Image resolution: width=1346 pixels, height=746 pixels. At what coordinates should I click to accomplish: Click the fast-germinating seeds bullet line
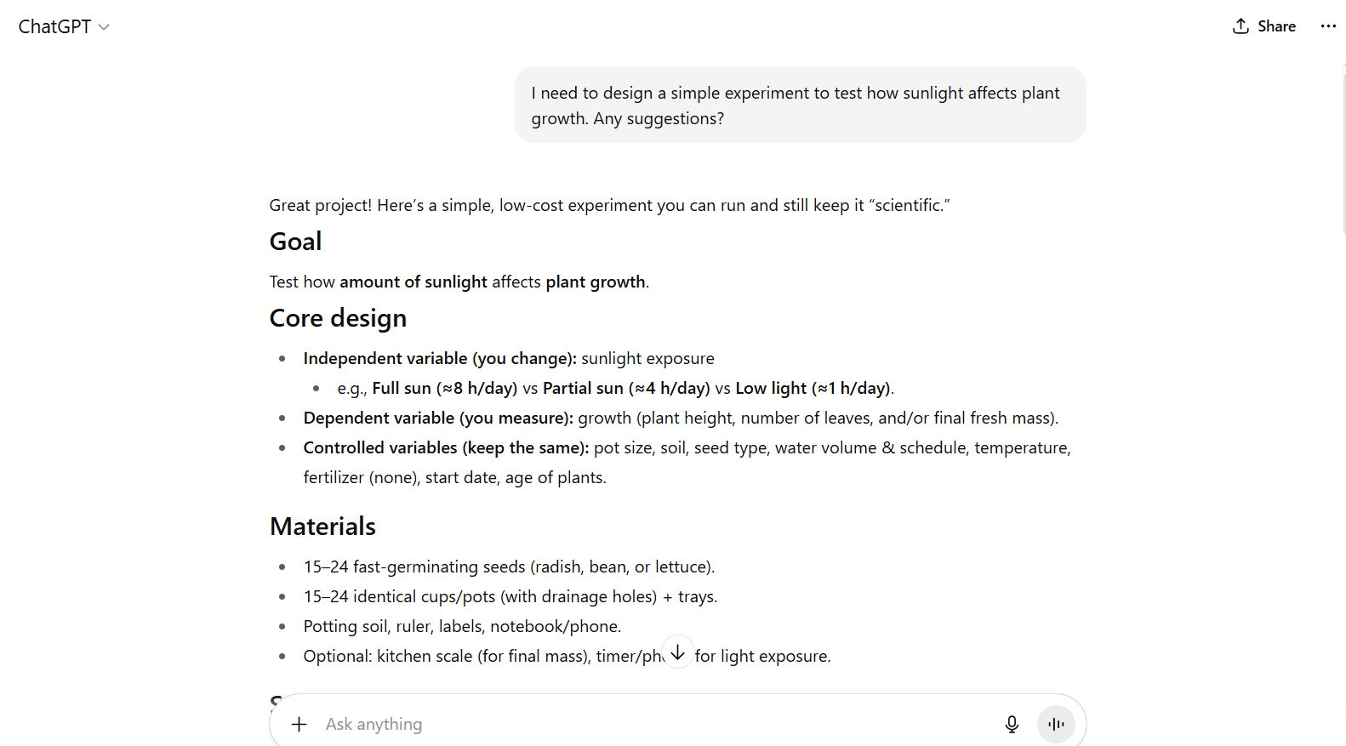pyautogui.click(x=509, y=567)
